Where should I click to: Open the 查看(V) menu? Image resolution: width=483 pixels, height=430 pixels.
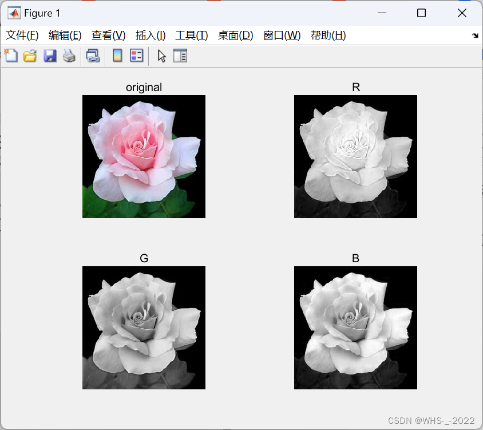108,35
